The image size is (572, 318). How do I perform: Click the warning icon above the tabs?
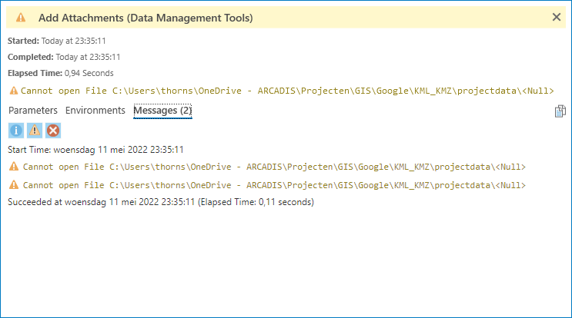[13, 91]
